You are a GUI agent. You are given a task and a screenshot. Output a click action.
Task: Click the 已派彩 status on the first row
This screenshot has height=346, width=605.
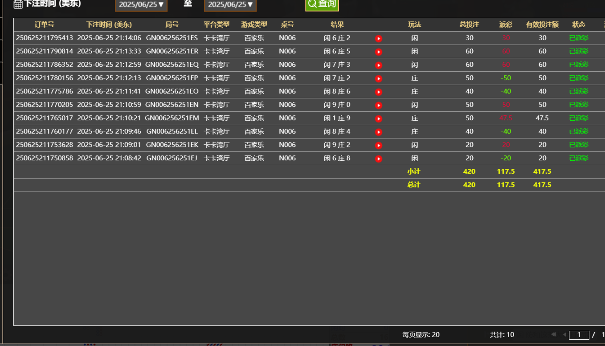579,38
